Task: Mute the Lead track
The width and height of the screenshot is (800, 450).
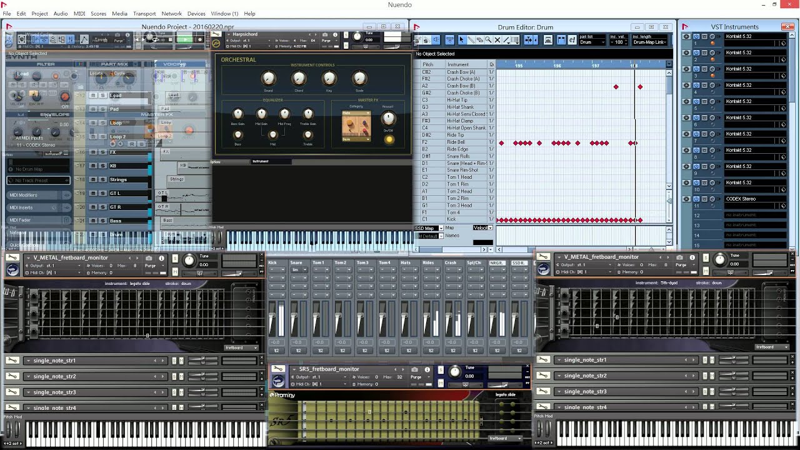Action: pyautogui.click(x=93, y=96)
